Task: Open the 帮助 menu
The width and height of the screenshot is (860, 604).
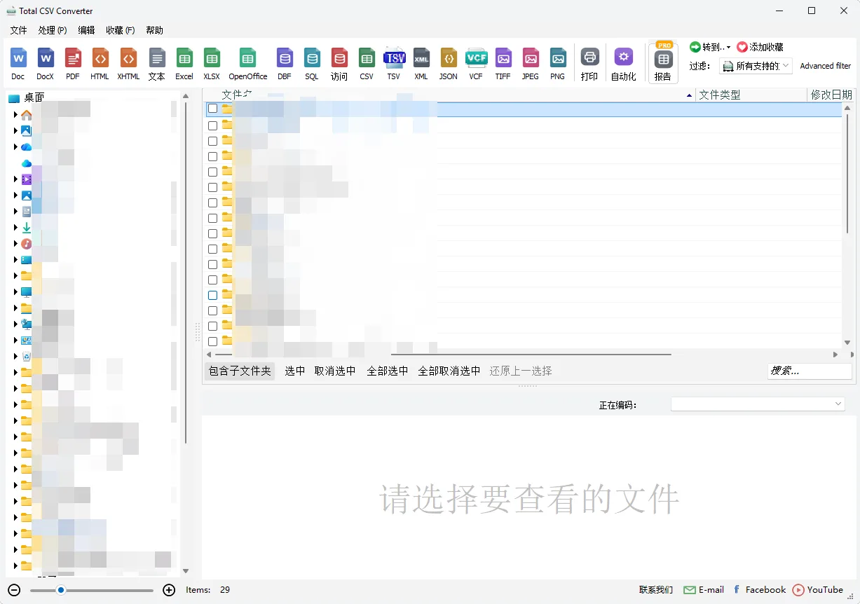Action: [x=154, y=30]
